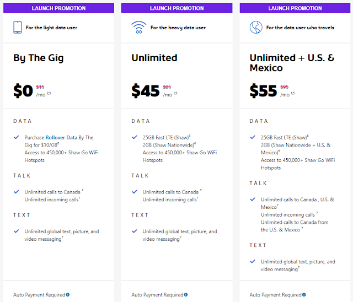
Task: Click the $55 price on U.S. & Mexico plan
Action: click(x=263, y=91)
